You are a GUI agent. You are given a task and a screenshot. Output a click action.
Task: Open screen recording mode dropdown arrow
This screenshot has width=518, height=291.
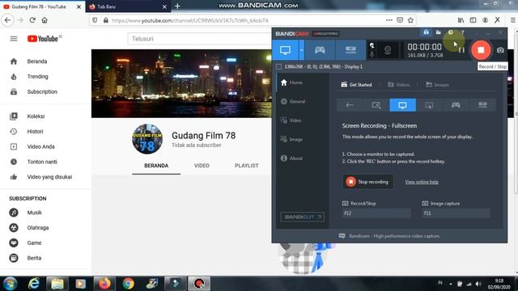[x=302, y=50]
